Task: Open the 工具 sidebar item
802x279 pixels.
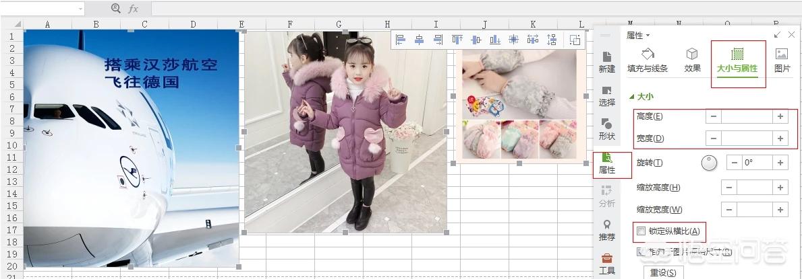Action: [607, 264]
